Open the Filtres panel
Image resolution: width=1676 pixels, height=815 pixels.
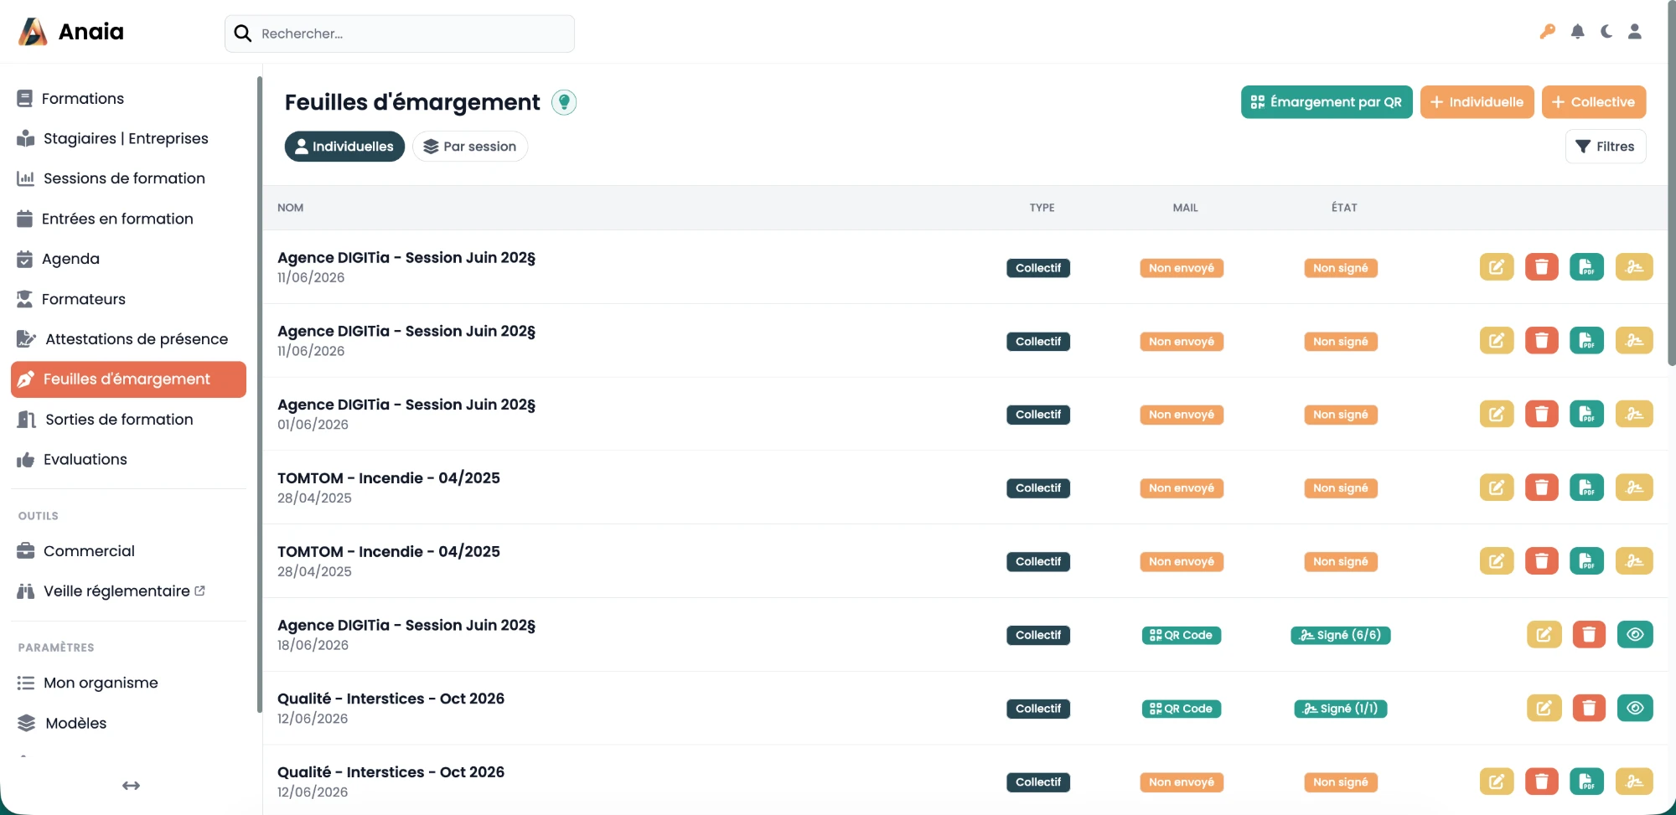coord(1605,147)
